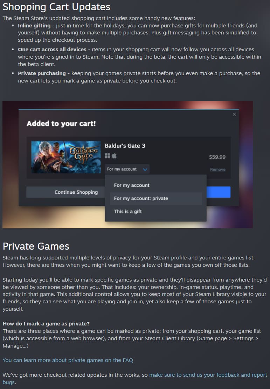The height and width of the screenshot is (389, 270).
Task: Click the Apple macOS platform icon
Action: coord(114,156)
